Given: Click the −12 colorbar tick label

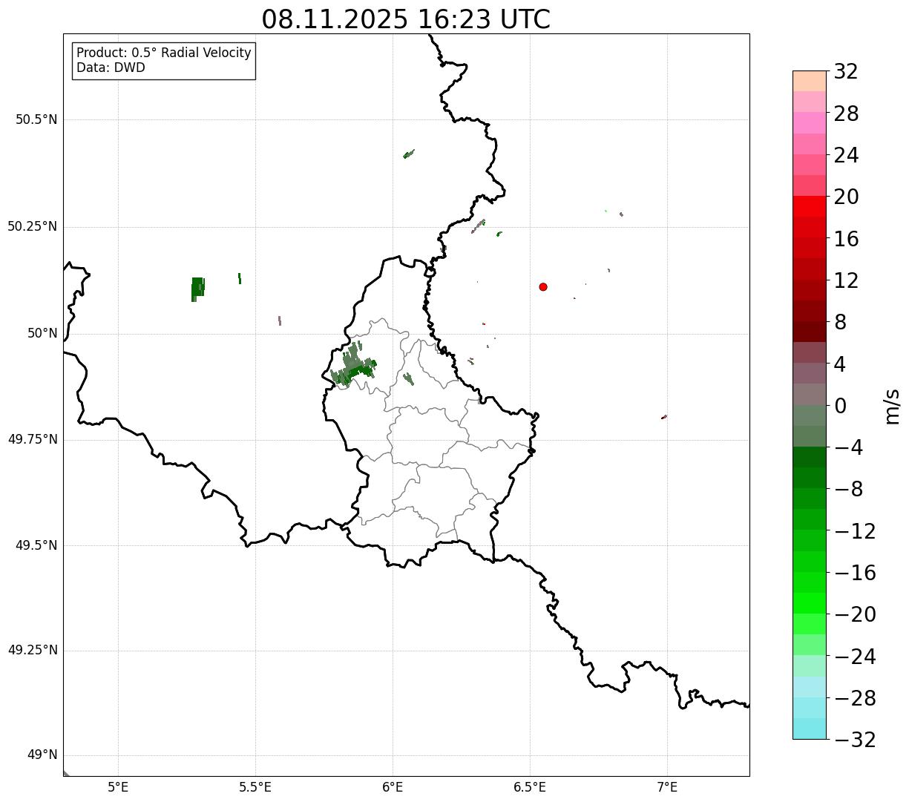Looking at the screenshot, I should (x=855, y=531).
